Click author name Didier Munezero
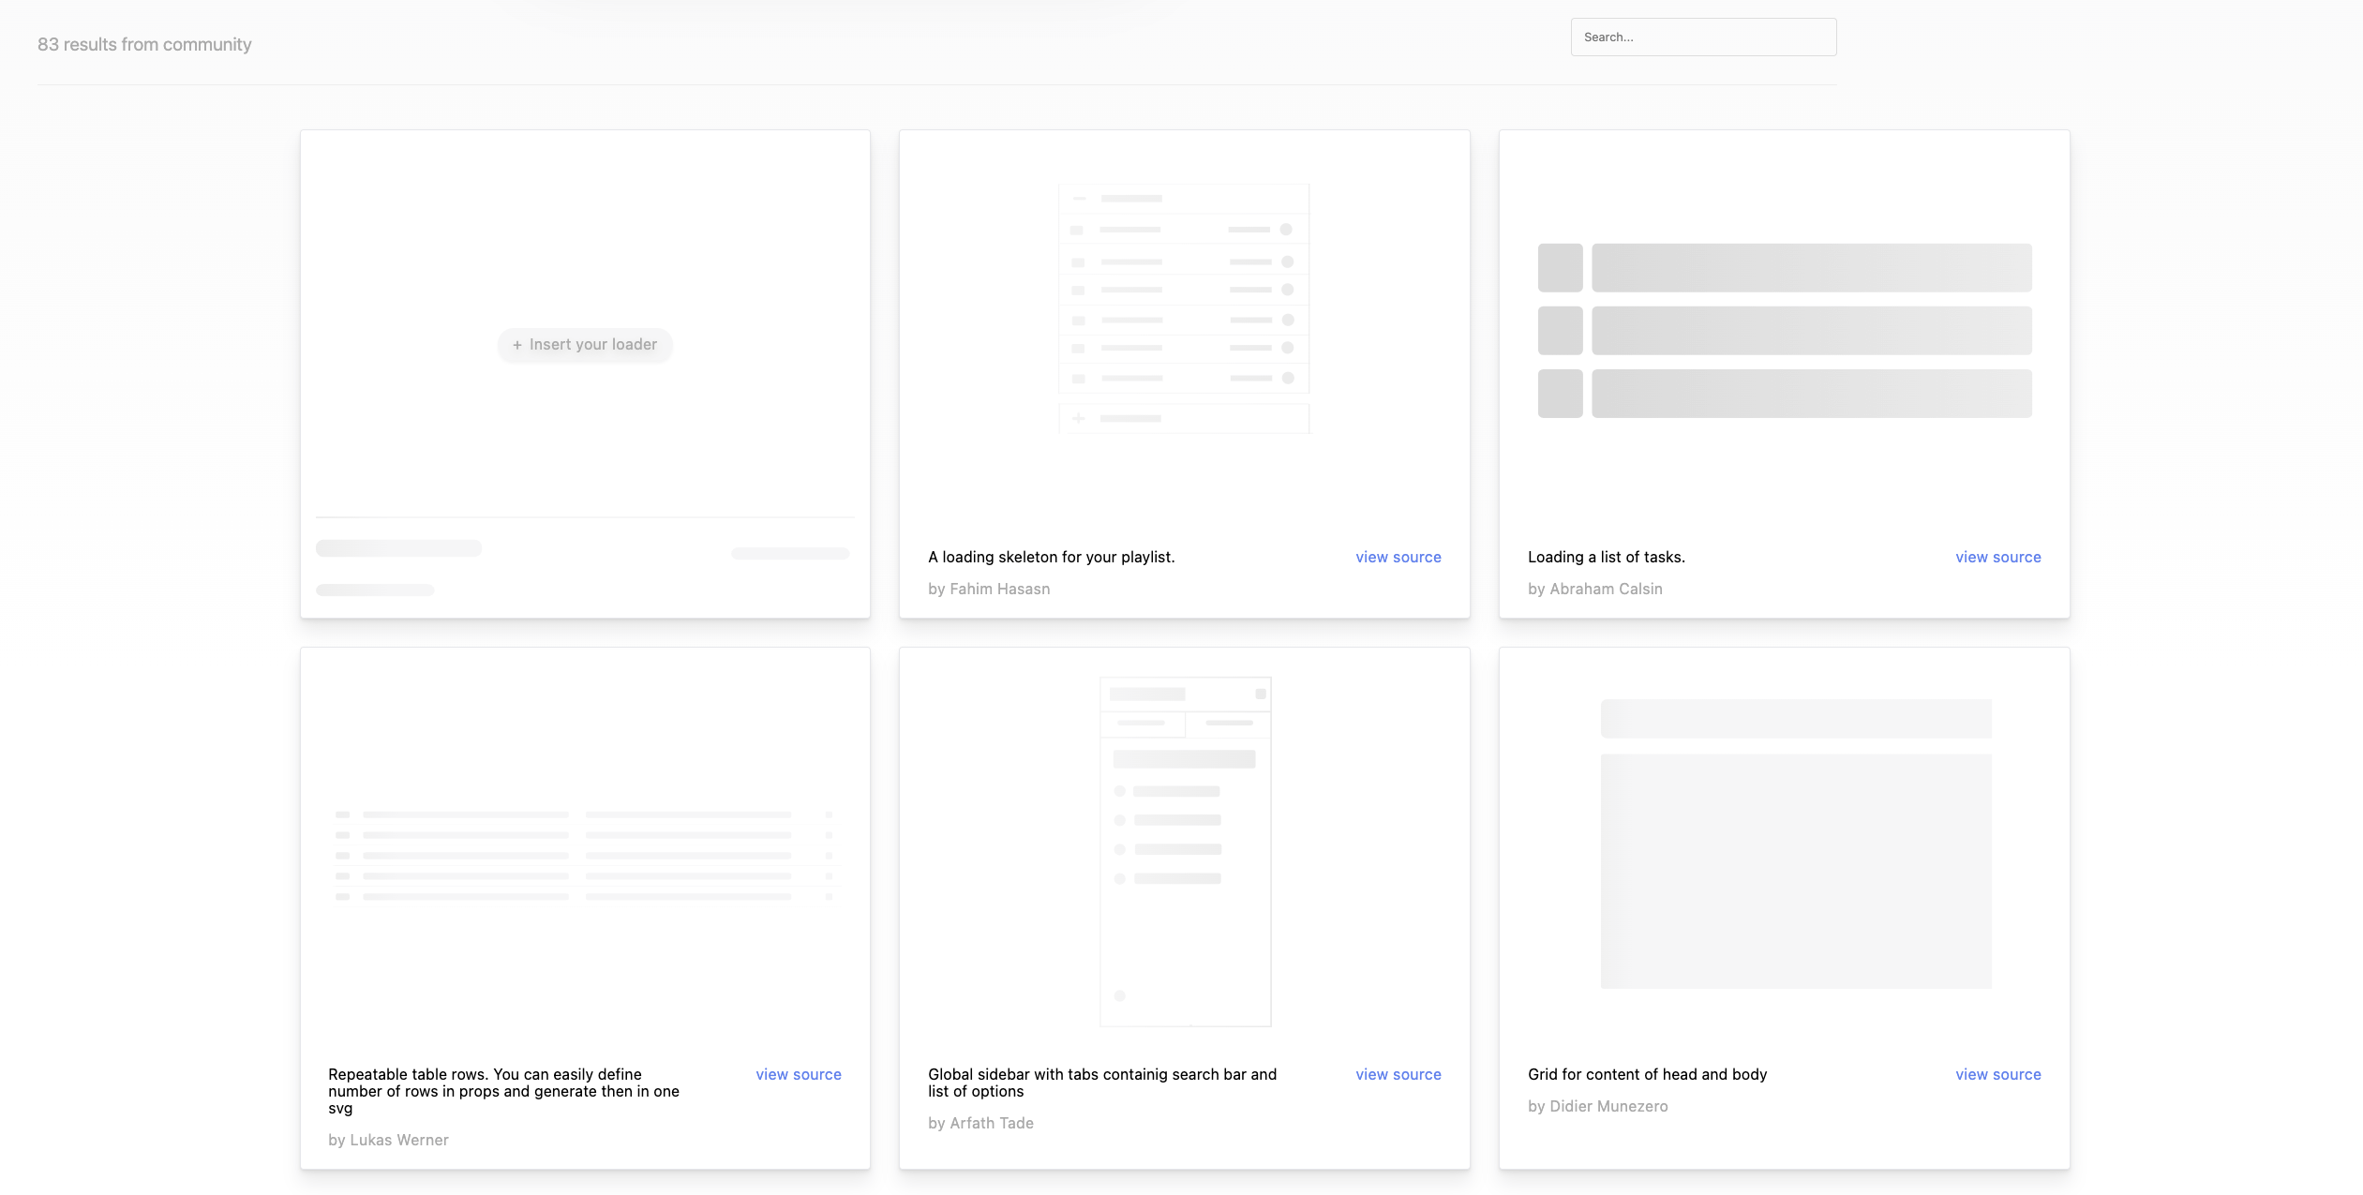Screen dimensions: 2363x1195 [x=1608, y=1106]
